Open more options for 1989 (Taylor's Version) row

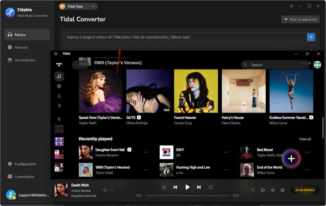pyautogui.click(x=146, y=170)
